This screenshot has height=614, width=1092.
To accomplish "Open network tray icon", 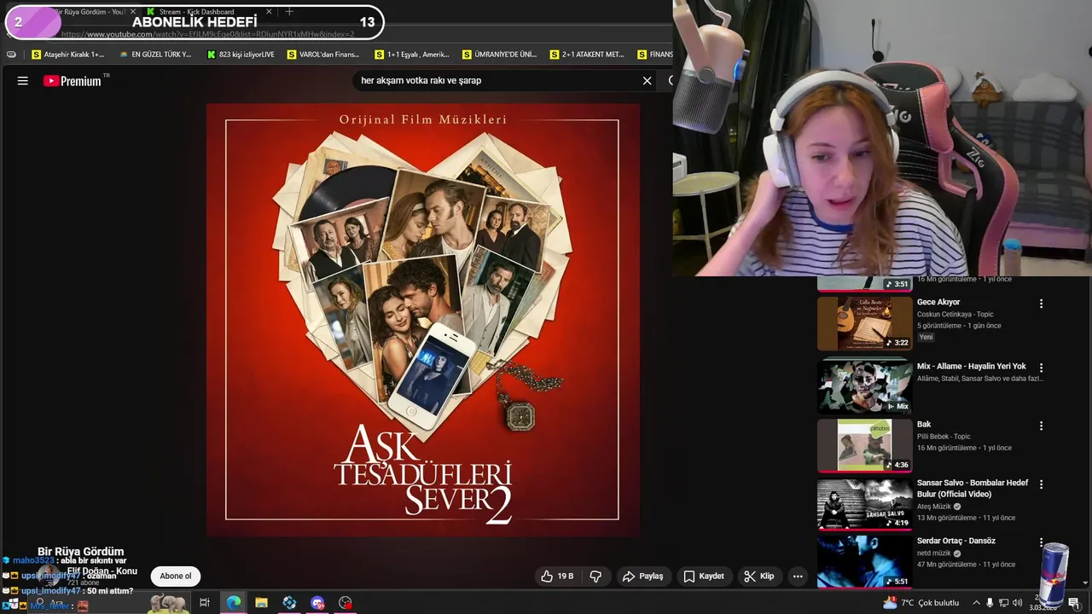I will click(x=1003, y=603).
